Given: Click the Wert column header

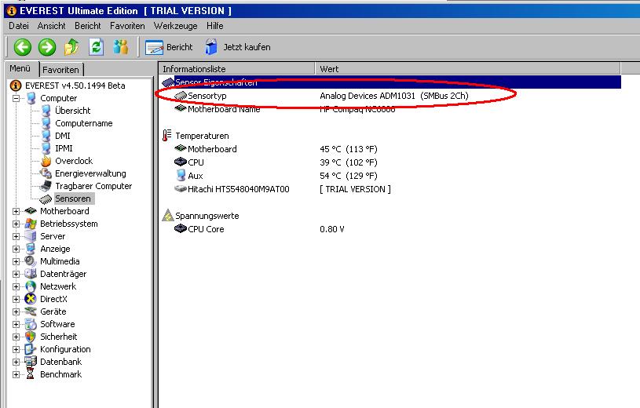Looking at the screenshot, I should [468, 68].
